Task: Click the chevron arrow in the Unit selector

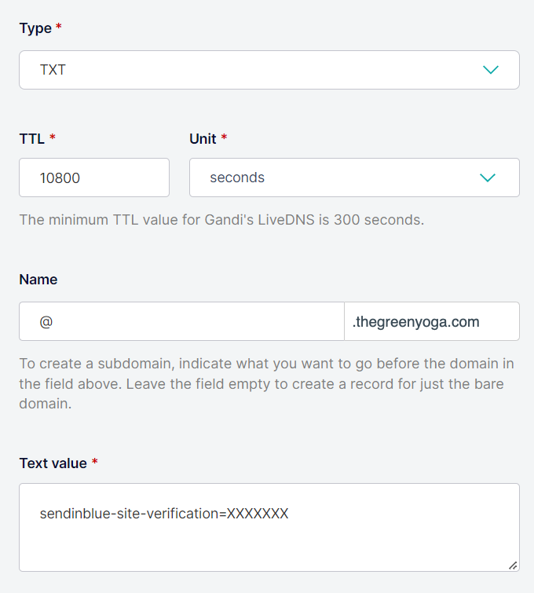Action: click(x=488, y=178)
